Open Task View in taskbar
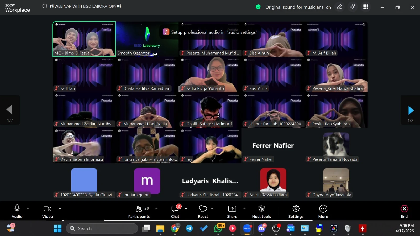Screen dimensions: 420x236 tap(146, 228)
